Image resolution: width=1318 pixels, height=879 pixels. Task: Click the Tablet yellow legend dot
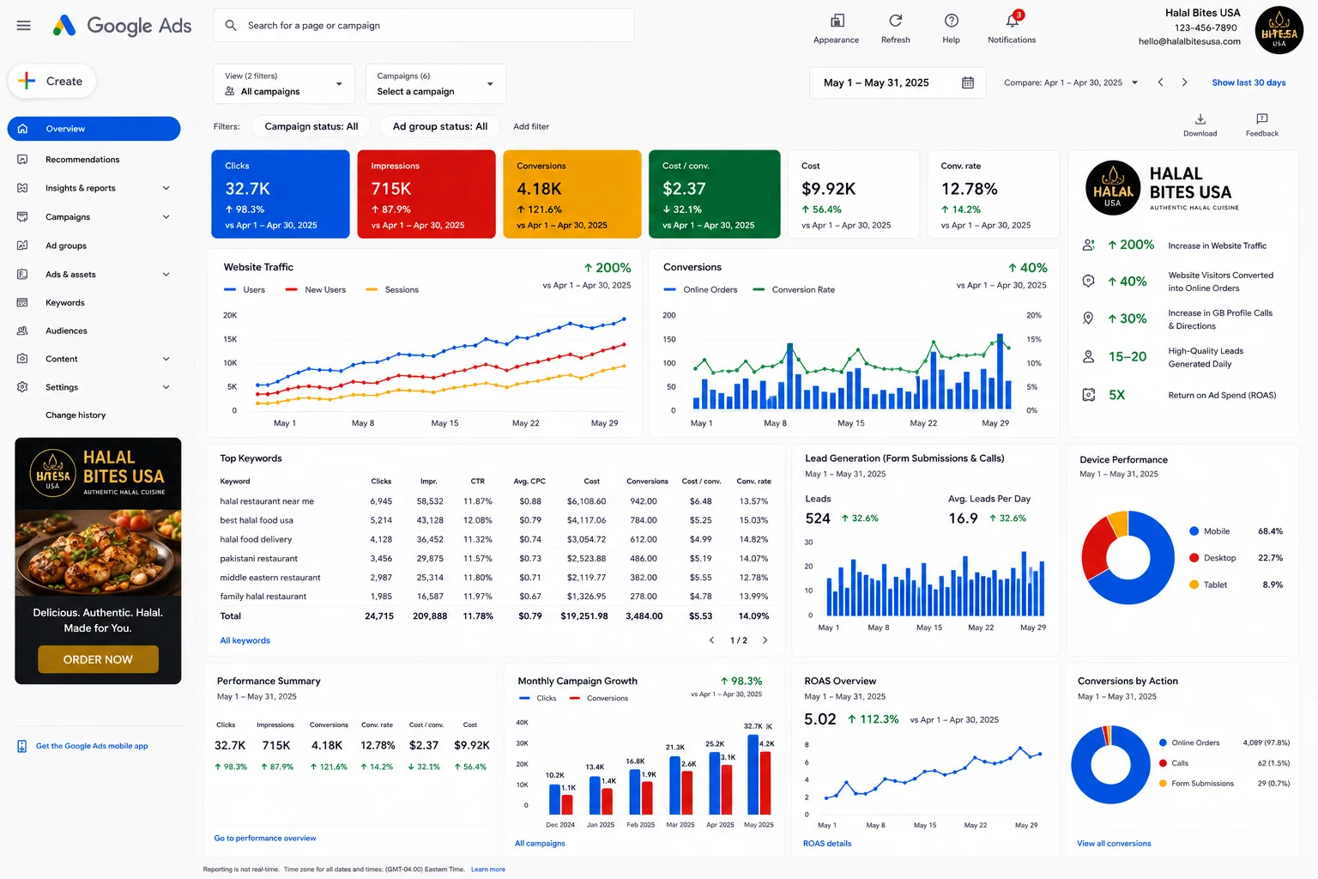tap(1194, 585)
